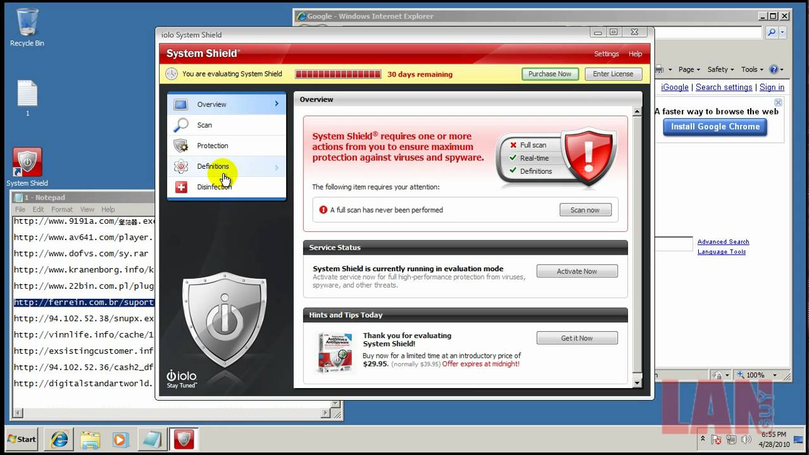Click the evaluation days remaining progress bar
The height and width of the screenshot is (455, 809).
(338, 74)
